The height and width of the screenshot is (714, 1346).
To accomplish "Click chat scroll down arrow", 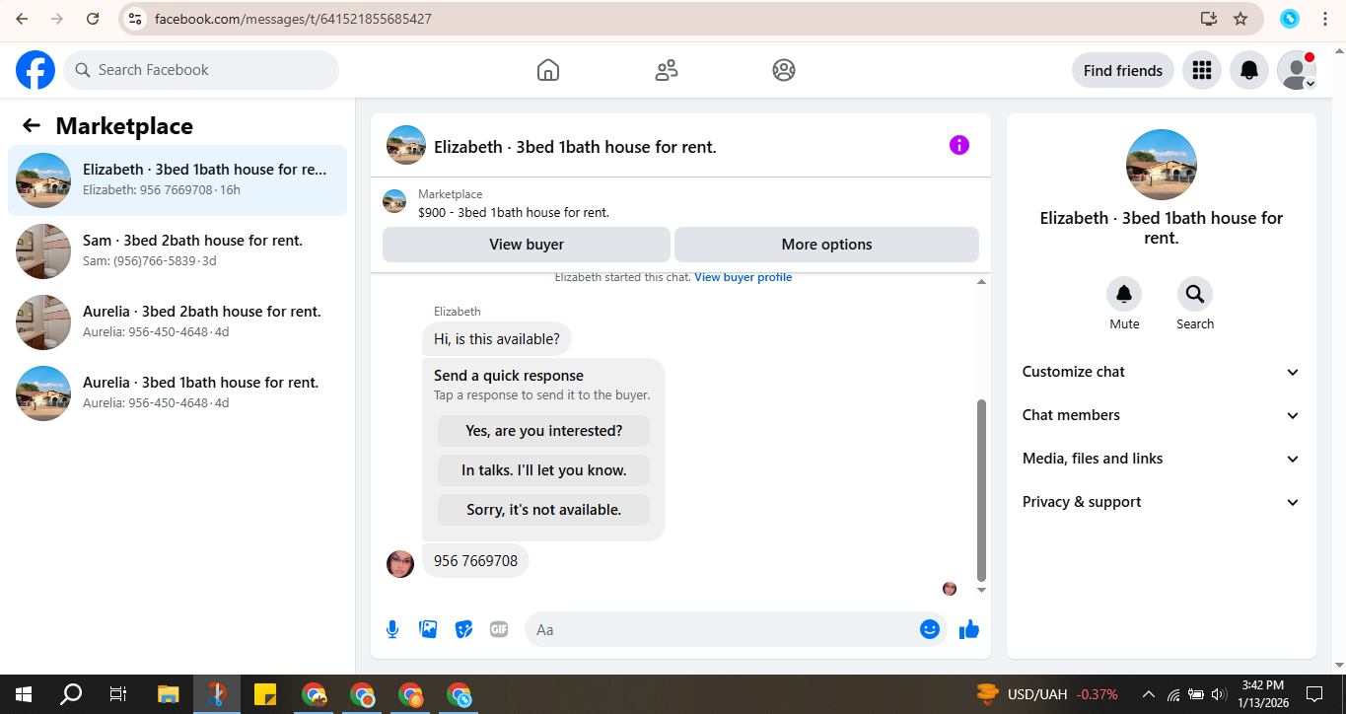I will 981,590.
